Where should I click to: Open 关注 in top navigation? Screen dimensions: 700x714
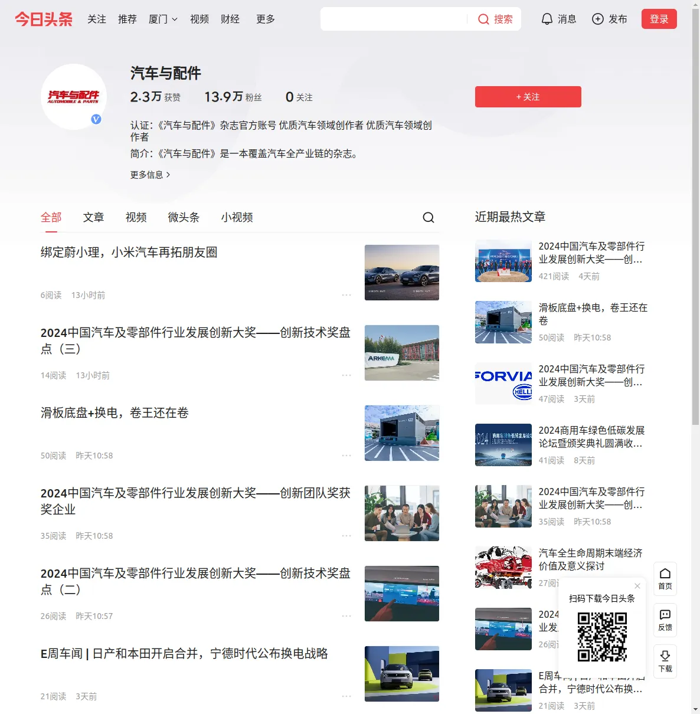click(97, 19)
